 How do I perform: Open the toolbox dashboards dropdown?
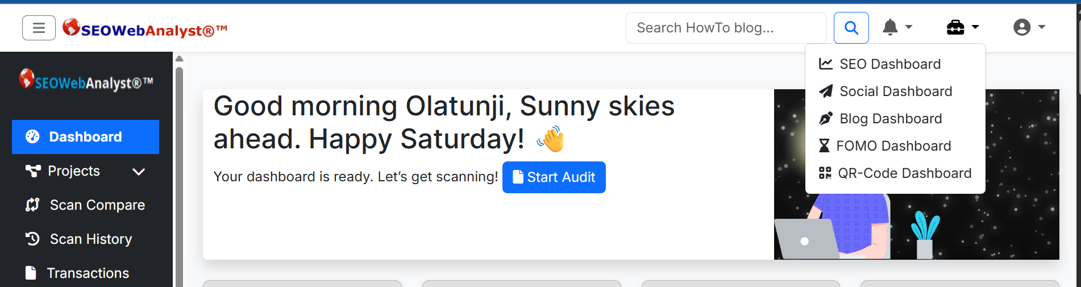[x=962, y=27]
